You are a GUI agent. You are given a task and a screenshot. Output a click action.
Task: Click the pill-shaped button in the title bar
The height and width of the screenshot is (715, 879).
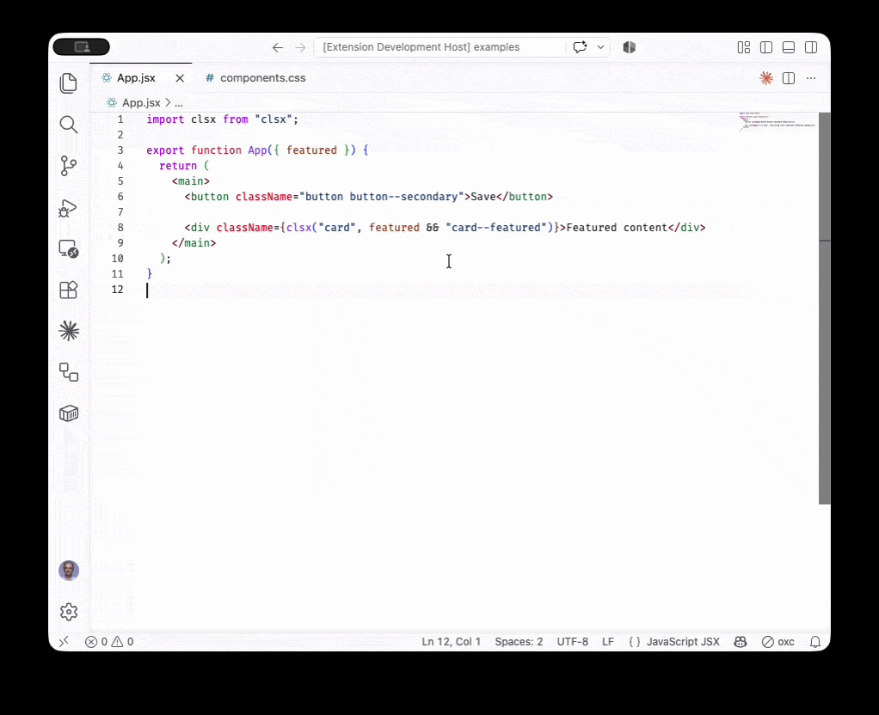[x=82, y=47]
